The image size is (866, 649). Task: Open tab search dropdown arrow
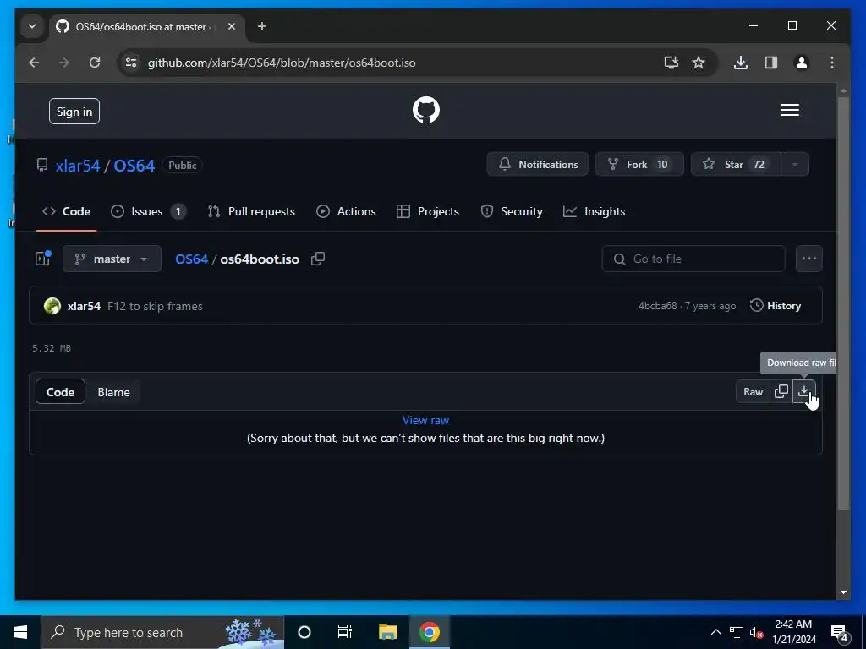[32, 26]
